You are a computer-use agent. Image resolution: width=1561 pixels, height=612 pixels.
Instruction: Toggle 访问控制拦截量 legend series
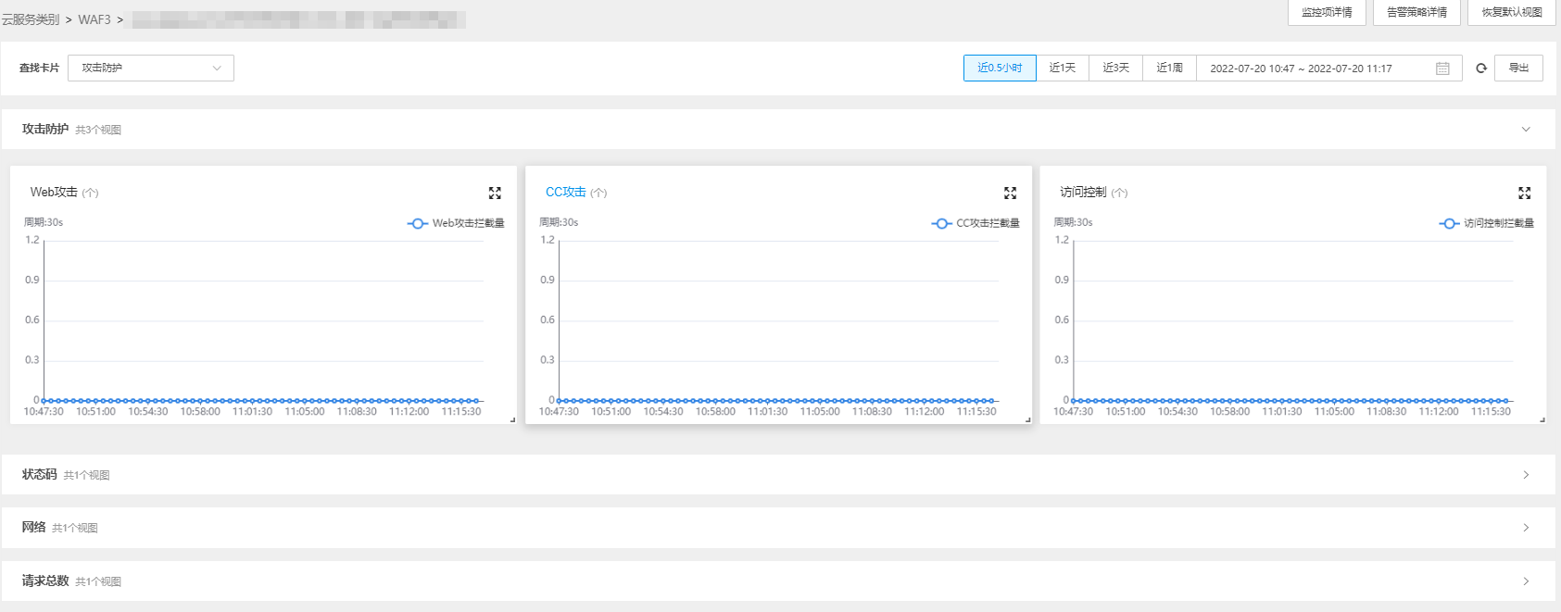click(x=1487, y=223)
